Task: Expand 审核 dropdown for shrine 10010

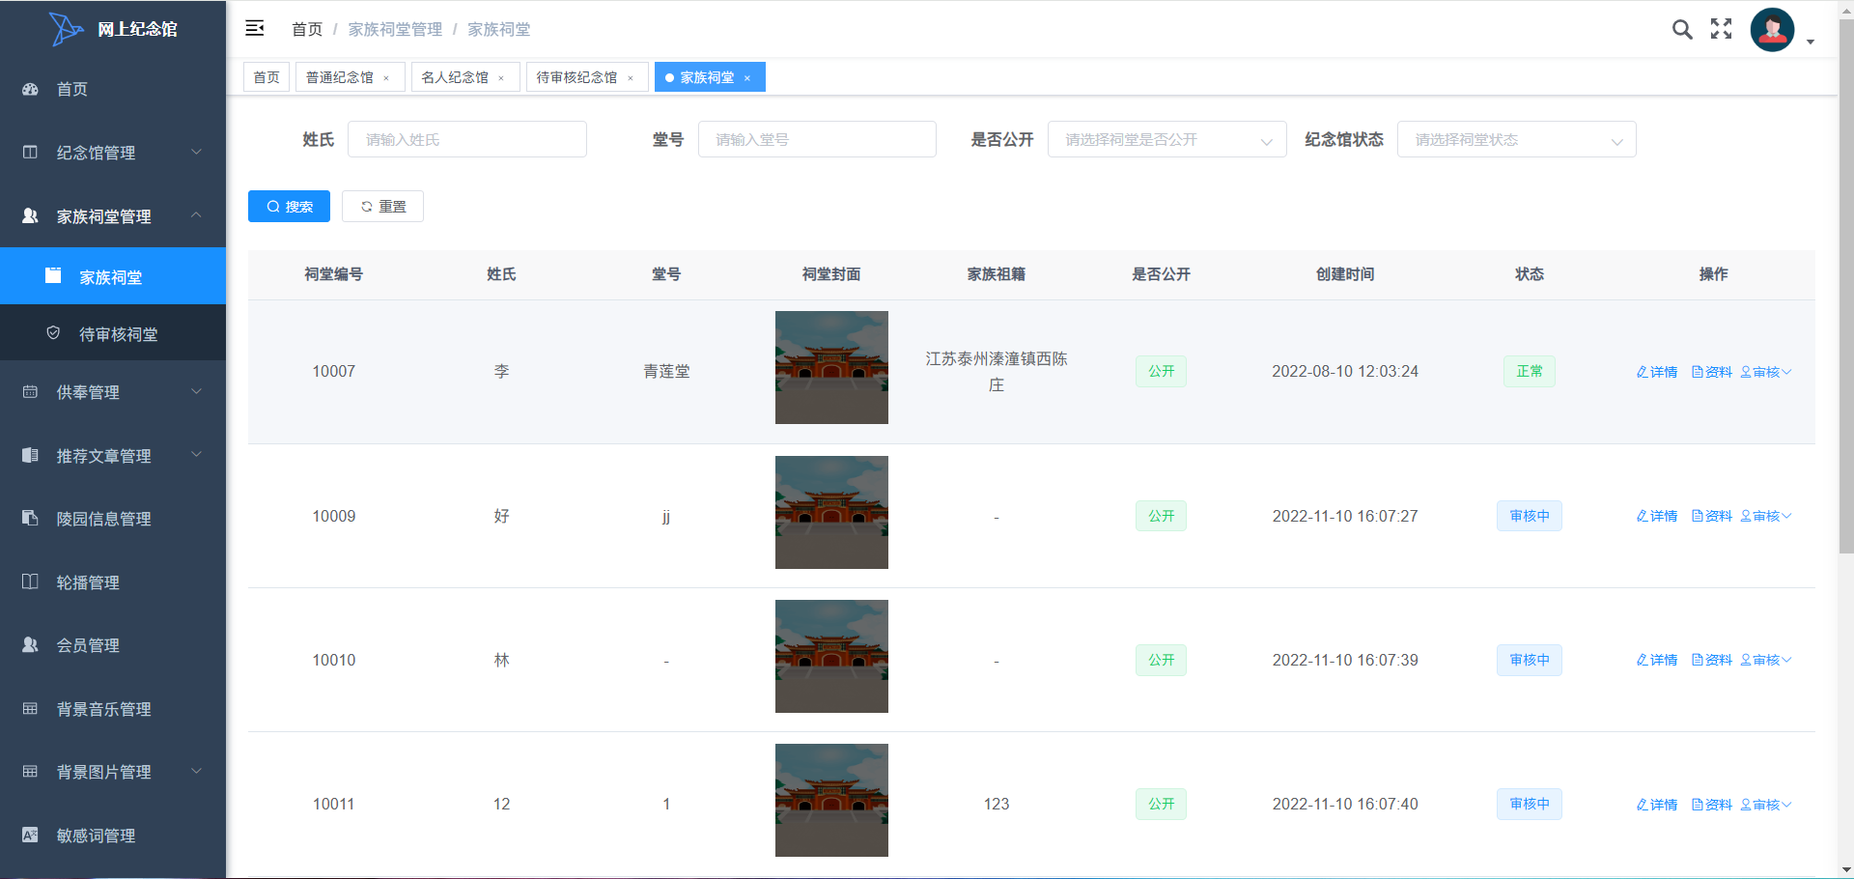Action: click(1766, 660)
